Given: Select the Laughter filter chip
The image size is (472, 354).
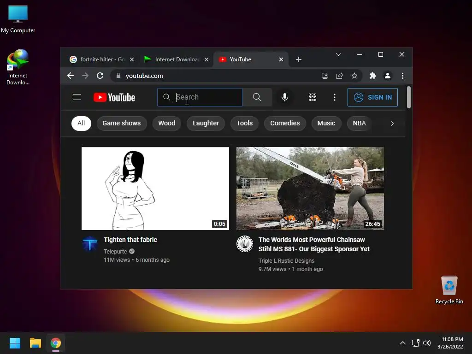Looking at the screenshot, I should coord(206,124).
